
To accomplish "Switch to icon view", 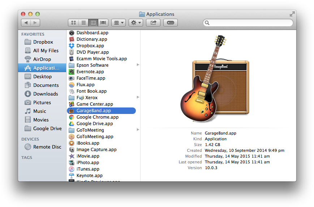I will pos(73,23).
